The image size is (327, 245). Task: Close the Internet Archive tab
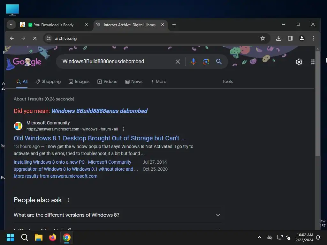163,25
